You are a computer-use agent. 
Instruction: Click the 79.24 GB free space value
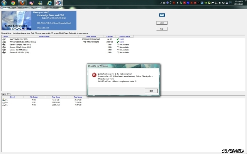click(78, 102)
